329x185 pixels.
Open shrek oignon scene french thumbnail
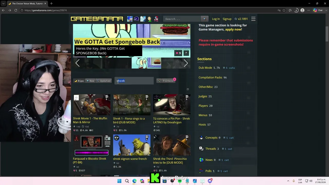click(132, 145)
